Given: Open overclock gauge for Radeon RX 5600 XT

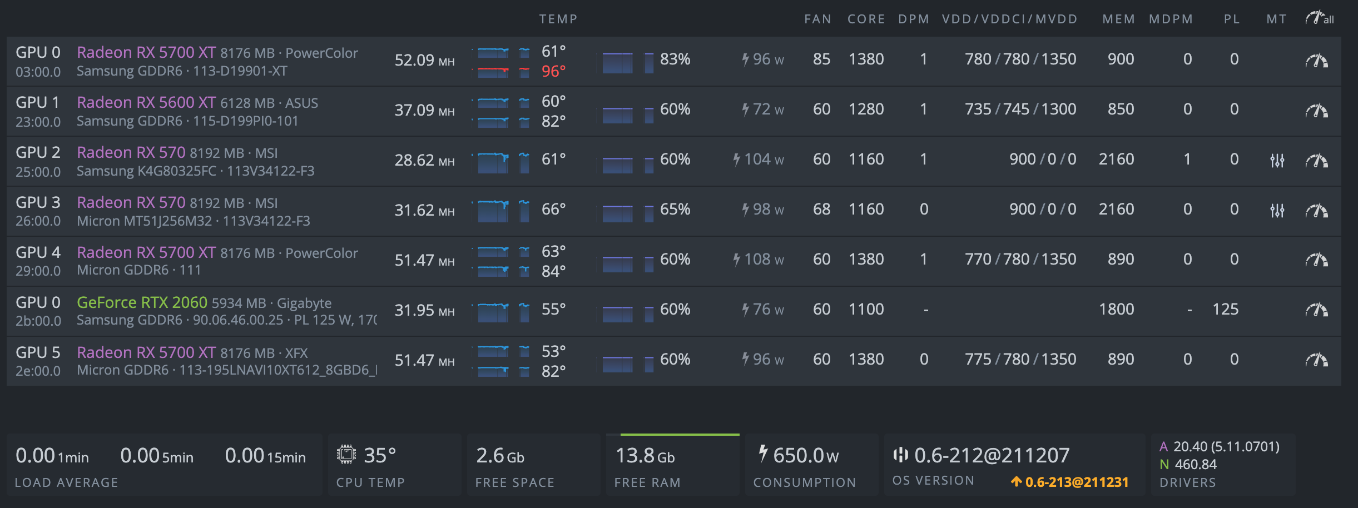Looking at the screenshot, I should click(x=1316, y=111).
